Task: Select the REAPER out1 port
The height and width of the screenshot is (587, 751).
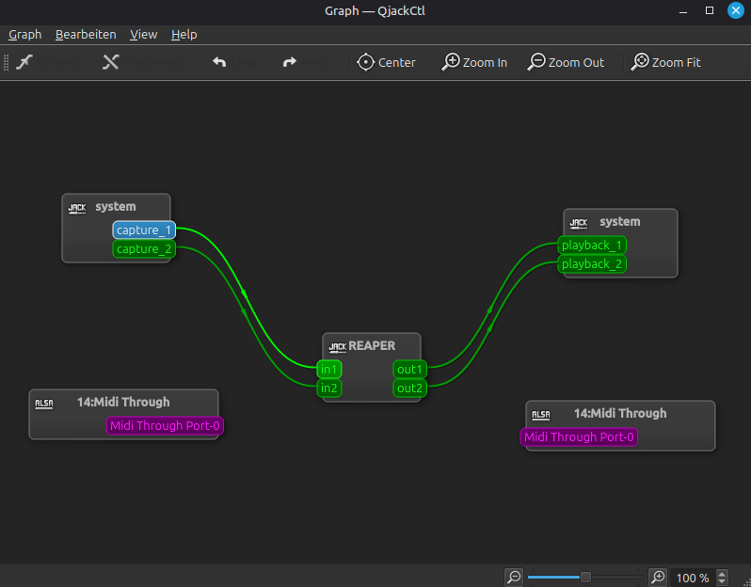Action: (410, 369)
